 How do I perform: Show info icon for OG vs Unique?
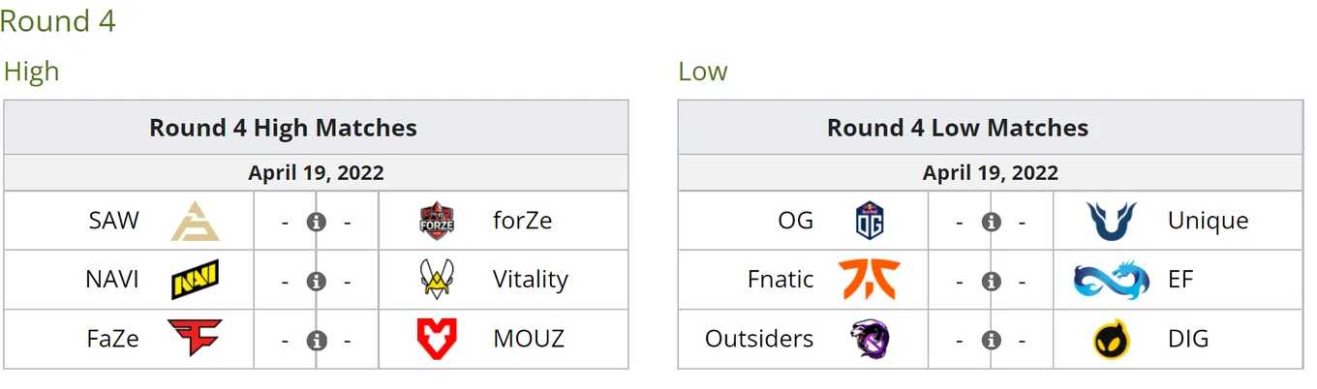[x=991, y=223]
